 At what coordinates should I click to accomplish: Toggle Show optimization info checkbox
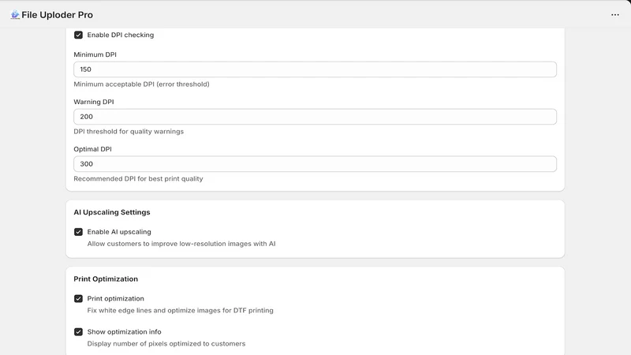pos(78,332)
